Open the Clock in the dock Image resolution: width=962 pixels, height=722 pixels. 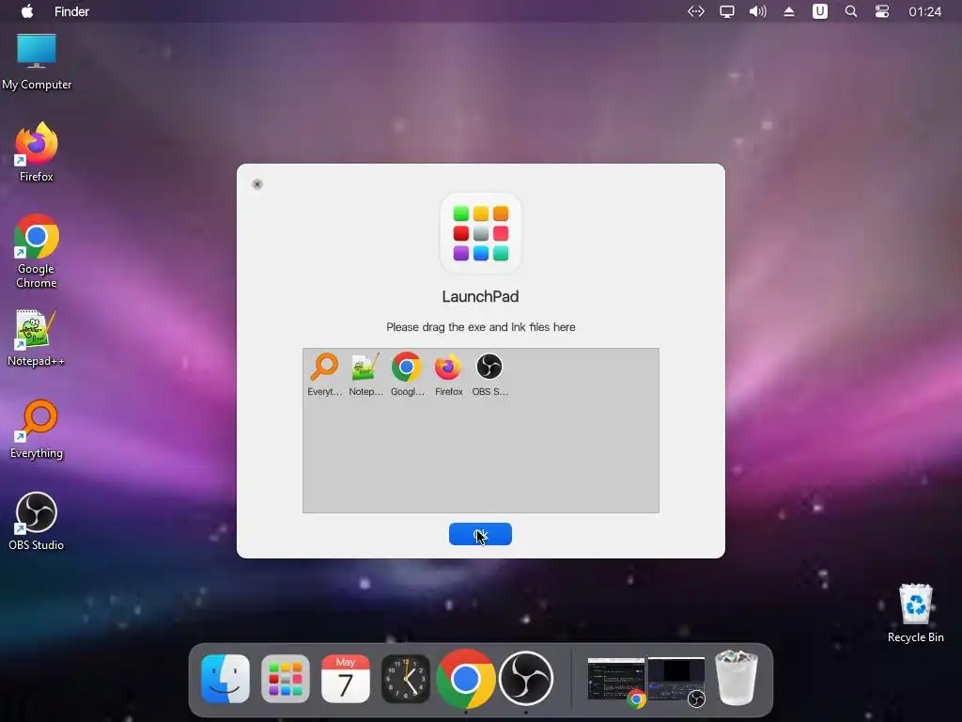point(406,679)
